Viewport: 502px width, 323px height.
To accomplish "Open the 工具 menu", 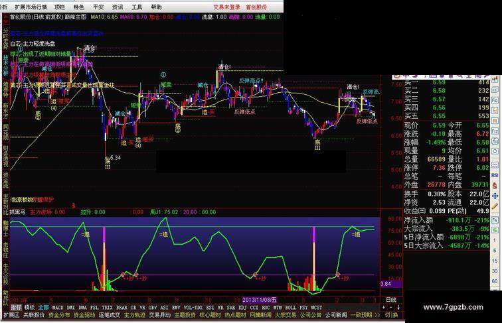I will [x=137, y=7].
